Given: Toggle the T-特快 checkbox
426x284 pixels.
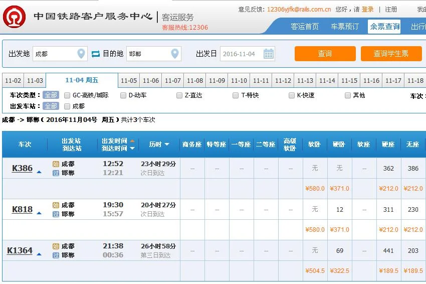Looking at the screenshot, I should click(236, 95).
